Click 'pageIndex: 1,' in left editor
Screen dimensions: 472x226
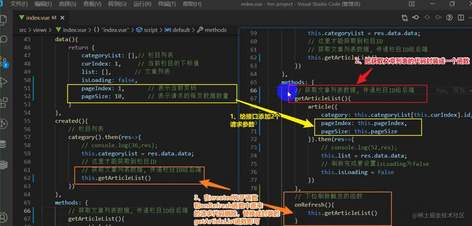[103, 88]
